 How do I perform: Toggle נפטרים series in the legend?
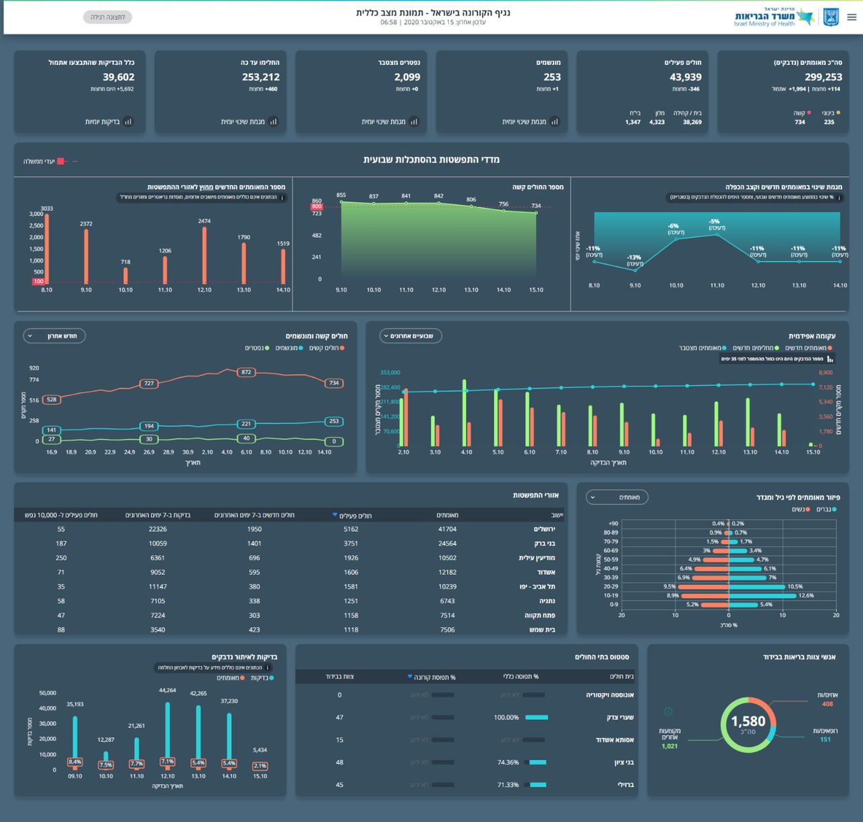click(x=257, y=348)
